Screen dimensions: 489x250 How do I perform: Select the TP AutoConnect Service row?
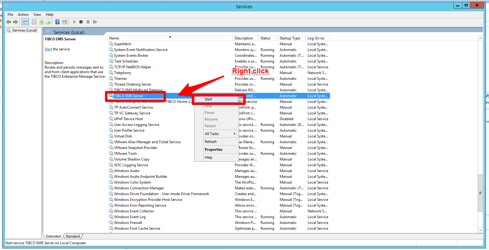(x=219, y=107)
